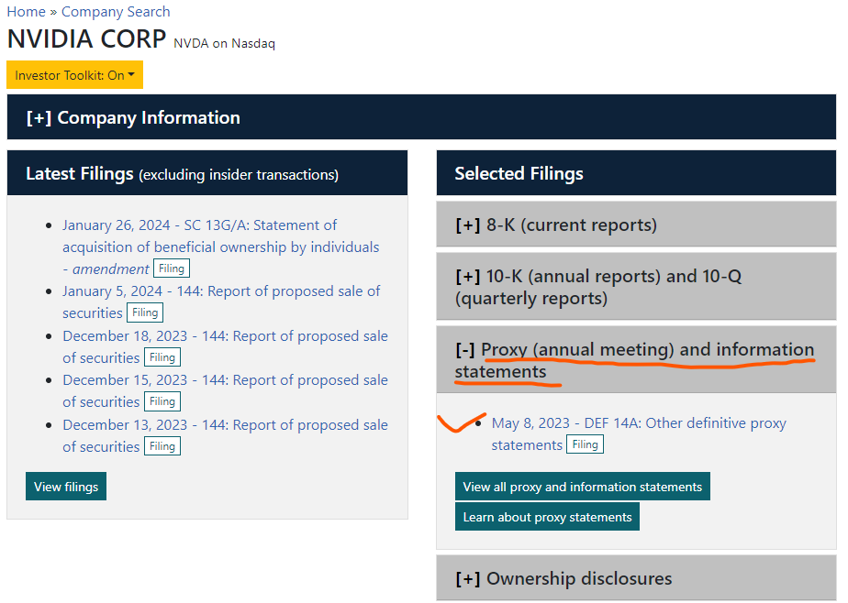Click the NVDA on Nasdaq ticker text
Viewport: 848px width, 603px height.
225,43
